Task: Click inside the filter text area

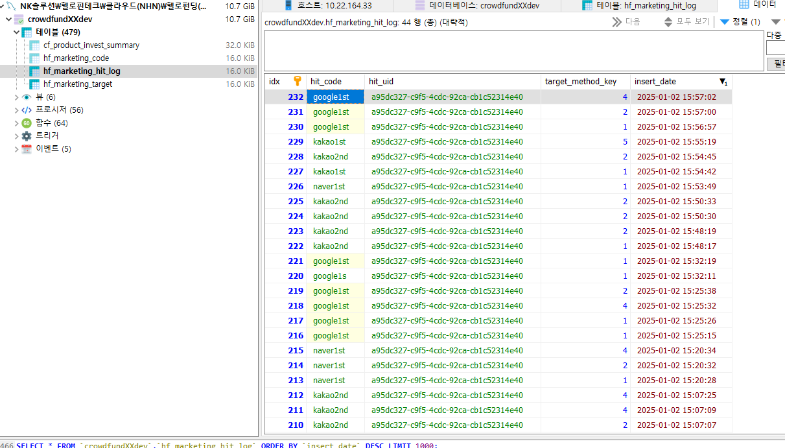Action: pyautogui.click(x=514, y=51)
